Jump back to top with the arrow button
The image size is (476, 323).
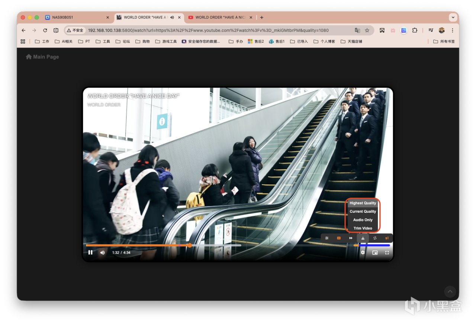(450, 291)
